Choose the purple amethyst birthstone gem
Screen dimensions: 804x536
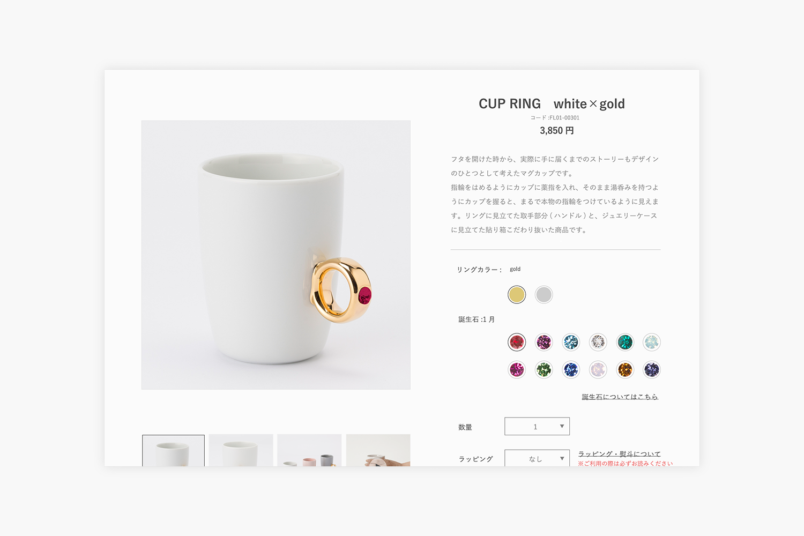coord(544,342)
